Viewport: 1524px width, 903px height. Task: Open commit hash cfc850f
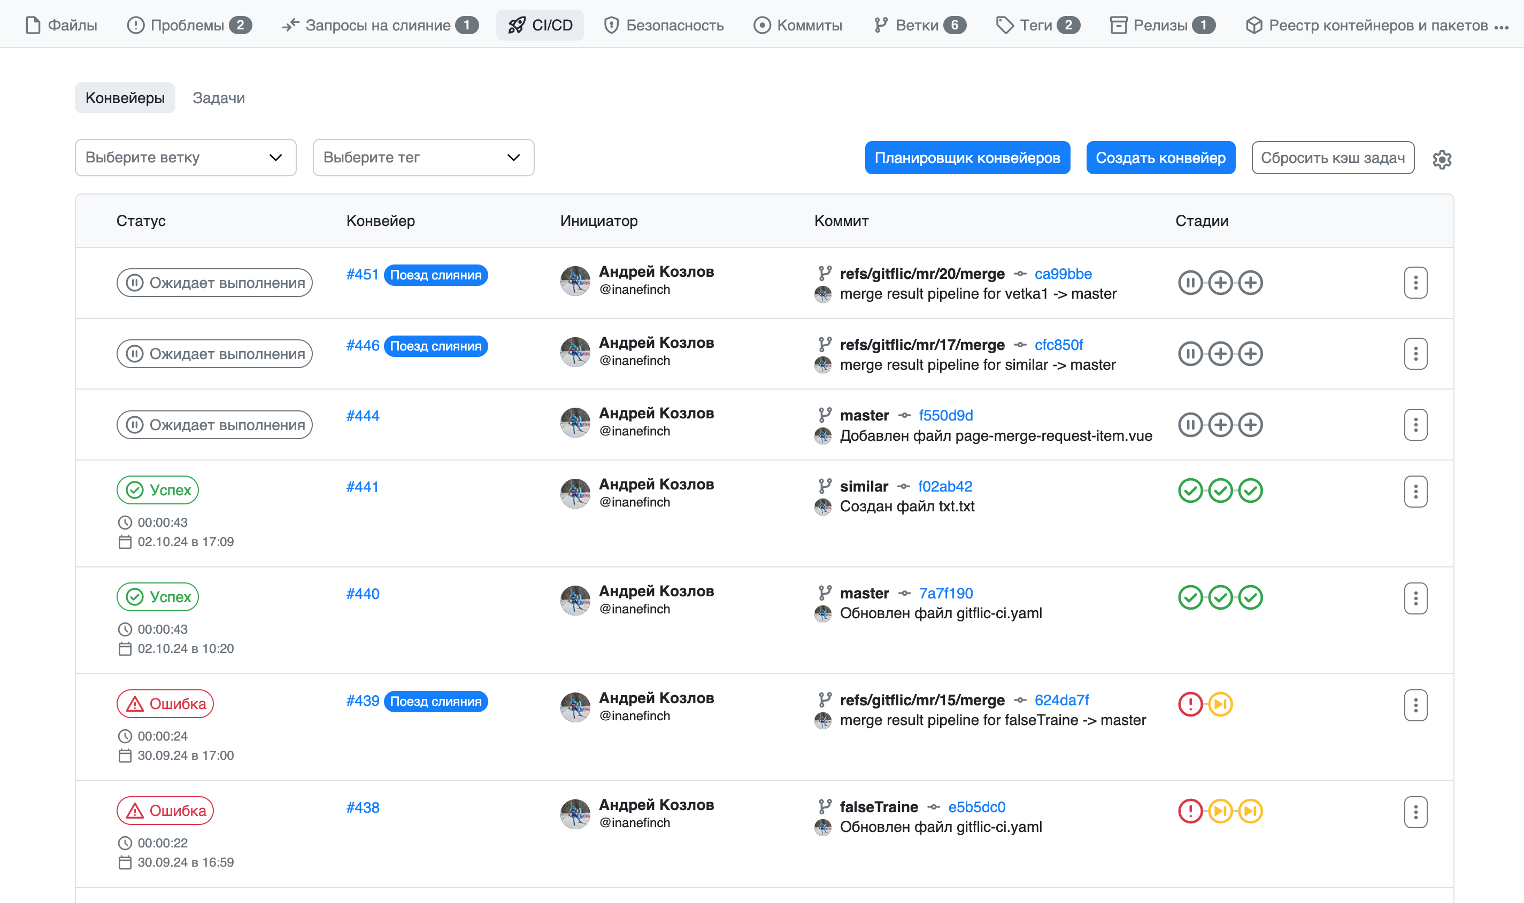point(1058,345)
